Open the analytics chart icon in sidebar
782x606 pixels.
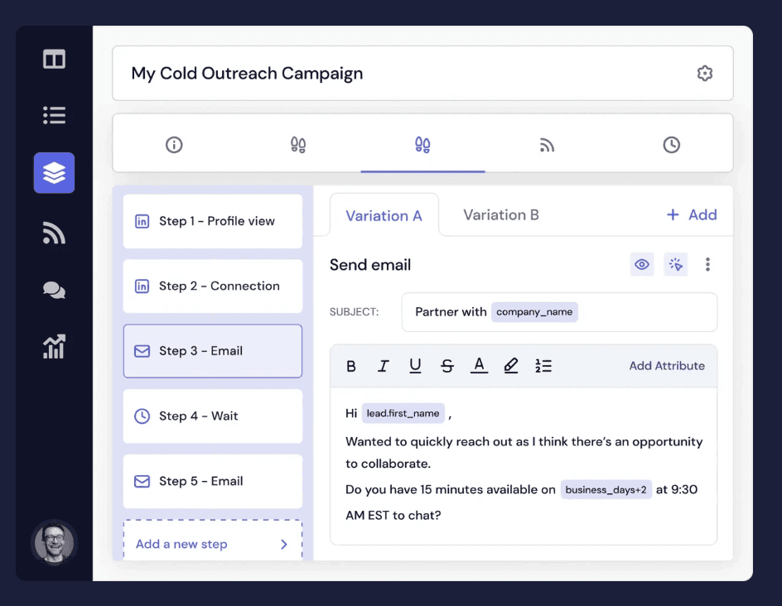click(54, 346)
